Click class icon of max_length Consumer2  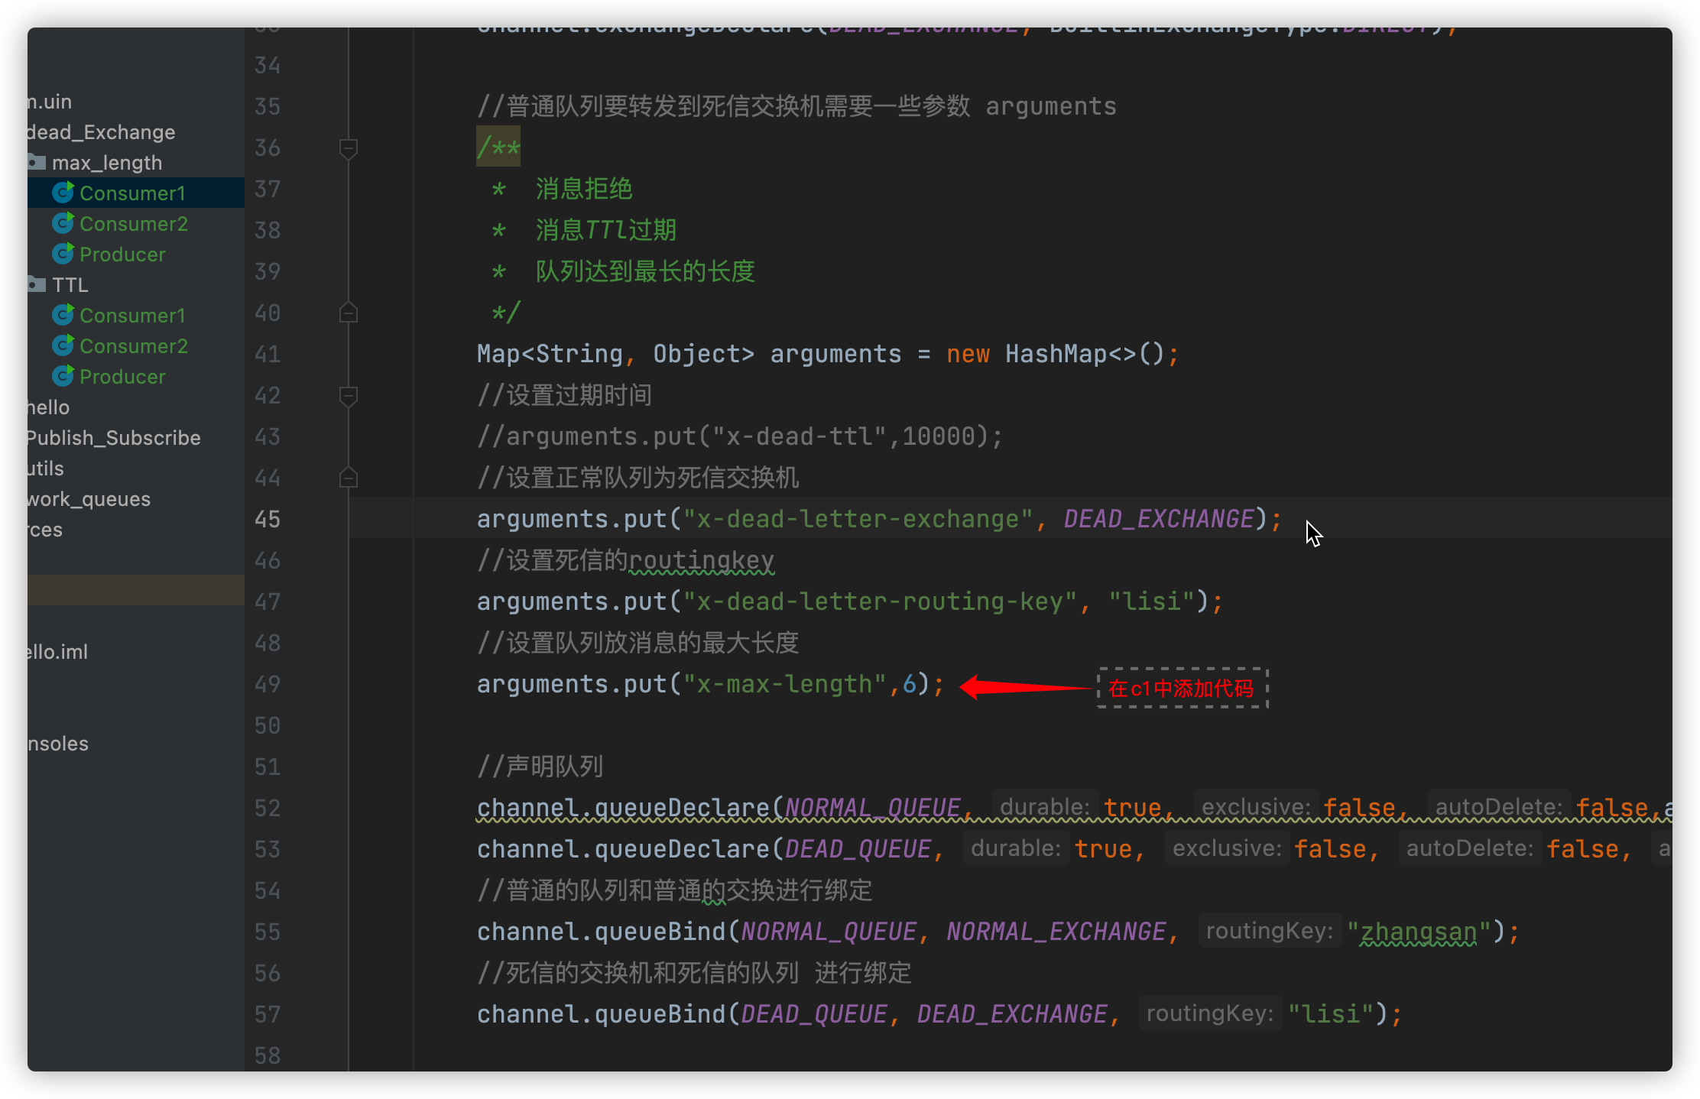(x=63, y=223)
